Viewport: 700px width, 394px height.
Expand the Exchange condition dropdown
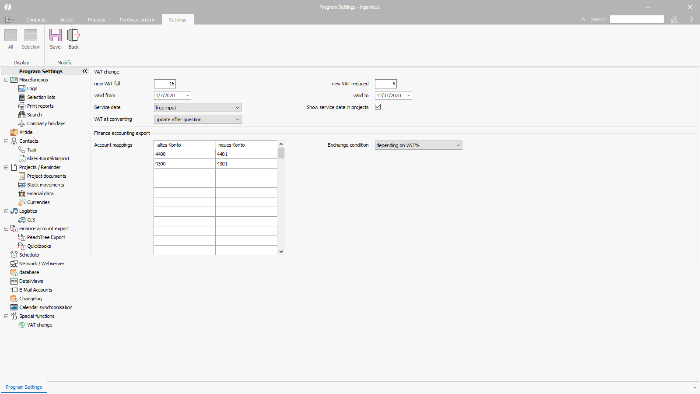pos(458,145)
